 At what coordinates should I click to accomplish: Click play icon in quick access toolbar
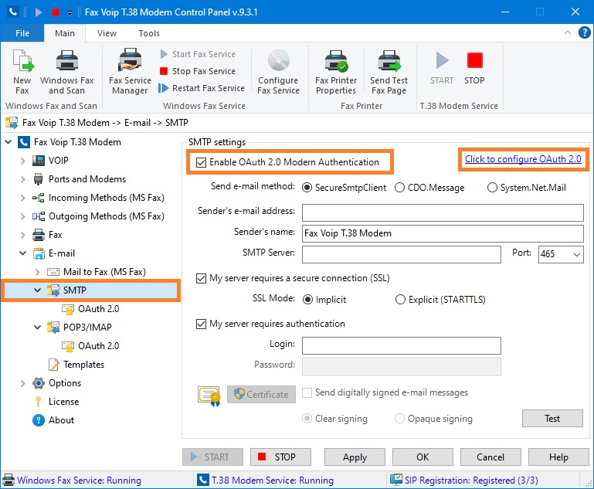coord(39,12)
